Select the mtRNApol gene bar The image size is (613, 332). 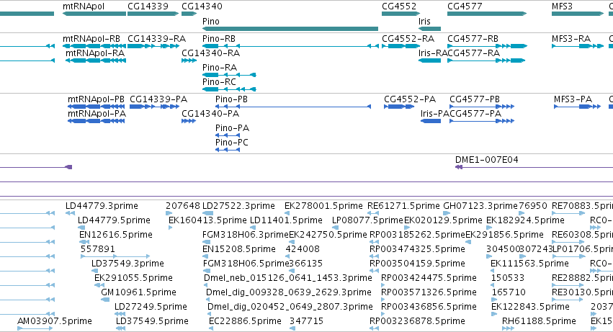tap(94, 14)
